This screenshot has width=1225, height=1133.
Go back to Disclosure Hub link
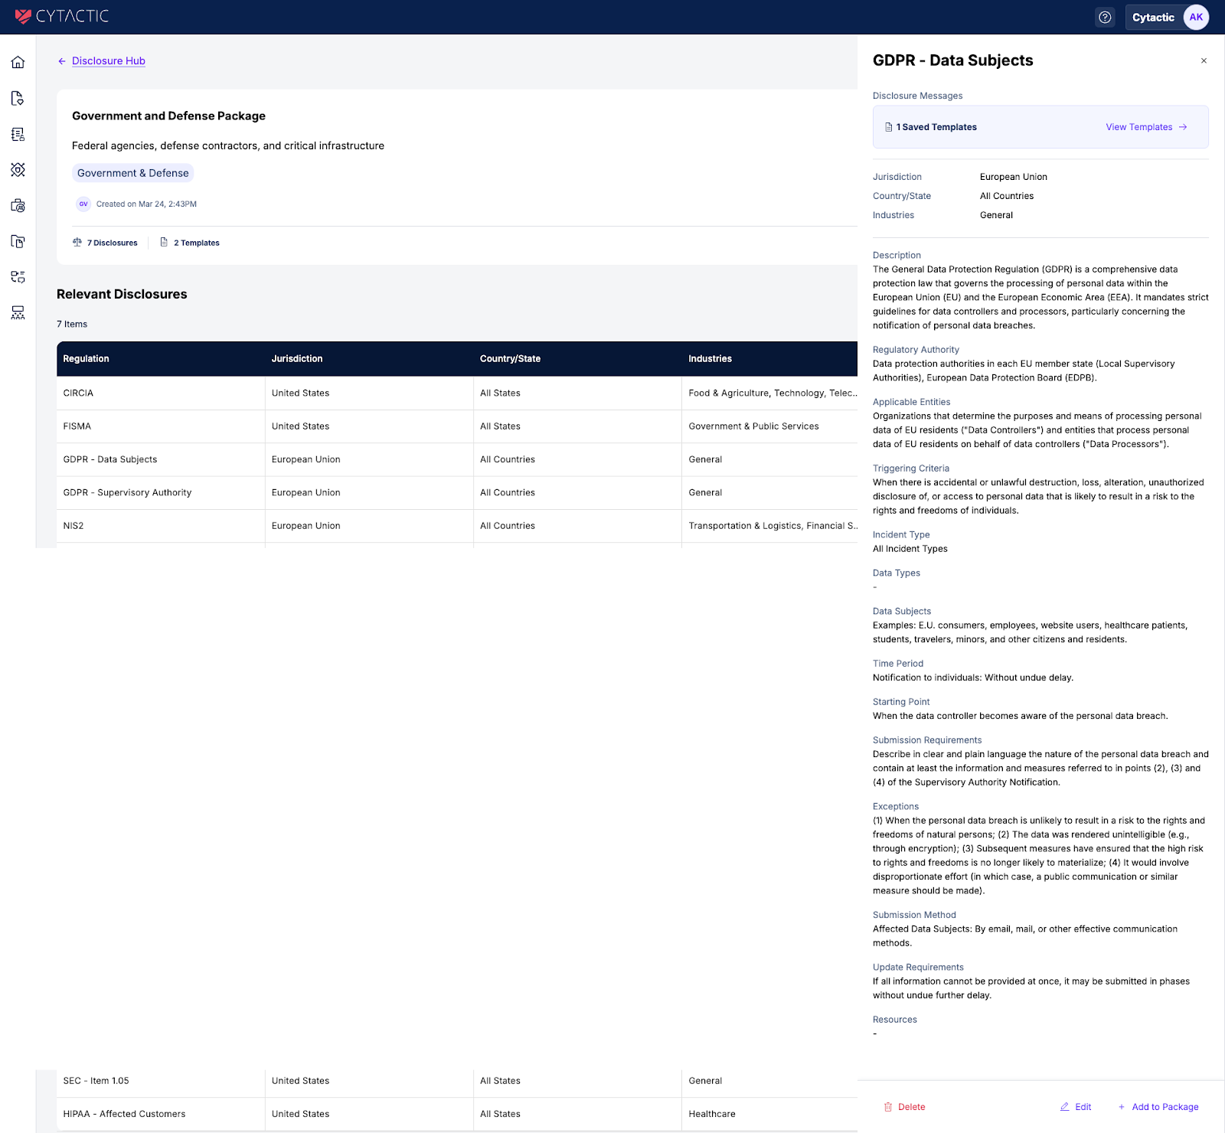(x=109, y=61)
